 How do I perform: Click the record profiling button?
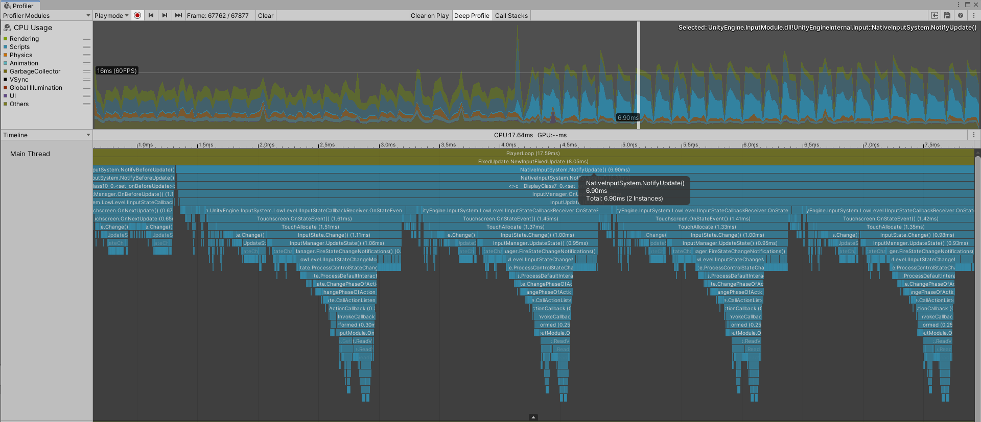[x=137, y=15]
